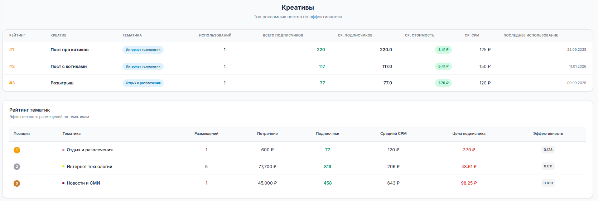Click Интернет технологии tag in the #1 row
This screenshot has height=201, width=598.
(143, 50)
